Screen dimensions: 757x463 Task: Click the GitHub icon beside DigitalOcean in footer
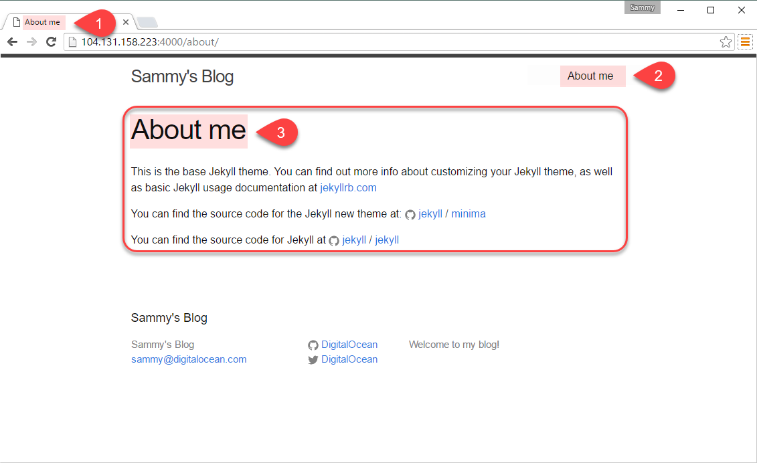click(x=313, y=345)
